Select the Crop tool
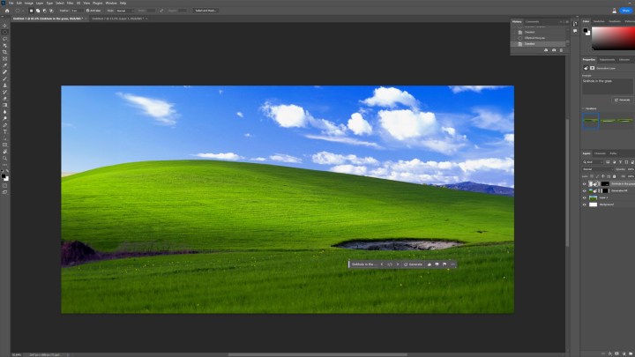 point(5,52)
